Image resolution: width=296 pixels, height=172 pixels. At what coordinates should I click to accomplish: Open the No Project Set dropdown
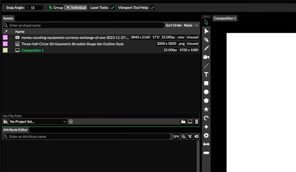click(38, 122)
